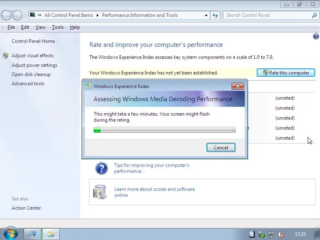Open the recent pages dropdown arrow

click(26, 15)
